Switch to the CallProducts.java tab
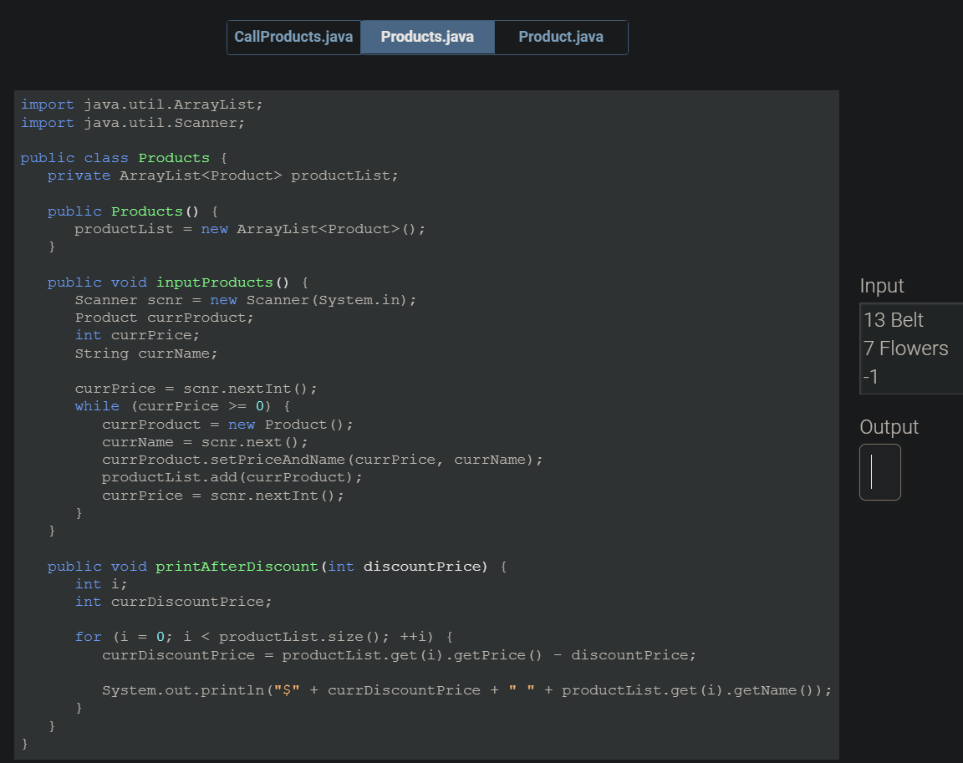 (x=293, y=37)
